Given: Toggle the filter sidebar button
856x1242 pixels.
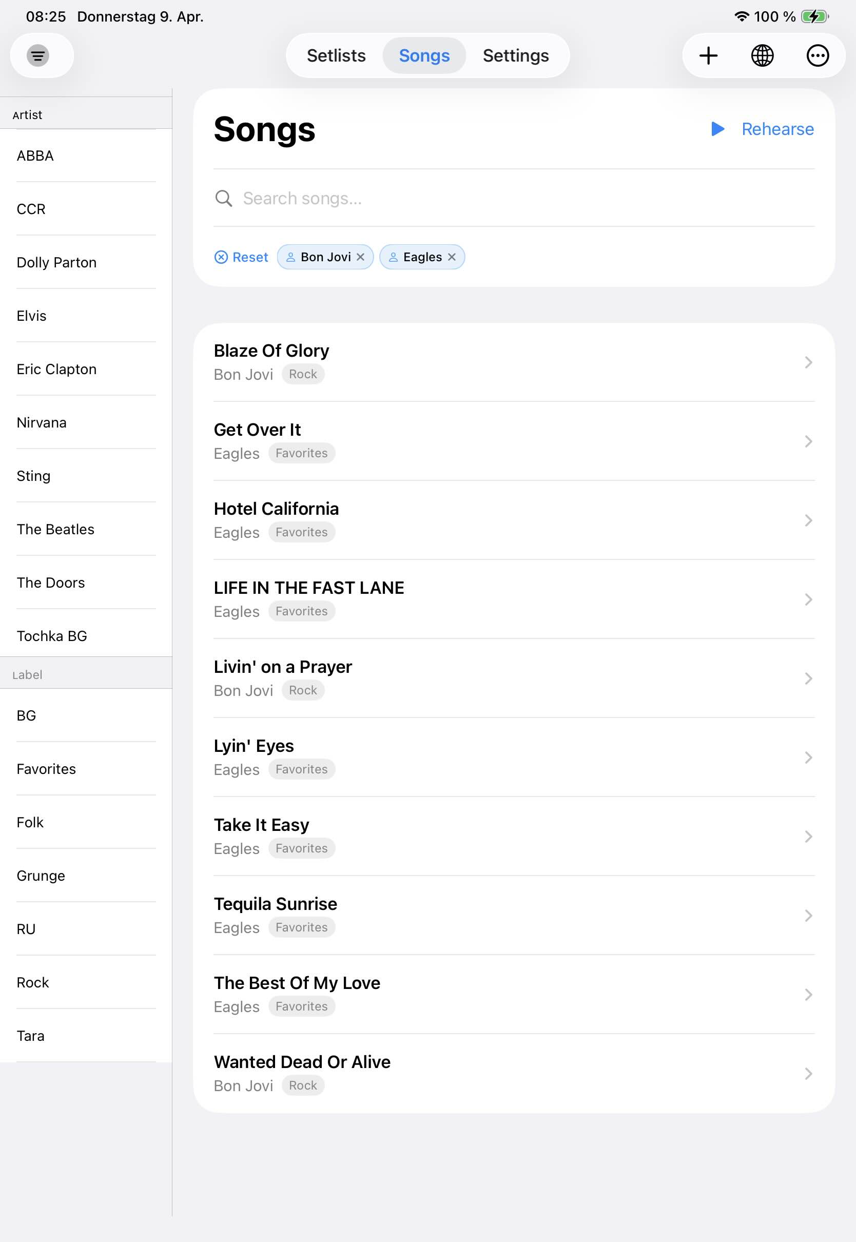Looking at the screenshot, I should 38,55.
